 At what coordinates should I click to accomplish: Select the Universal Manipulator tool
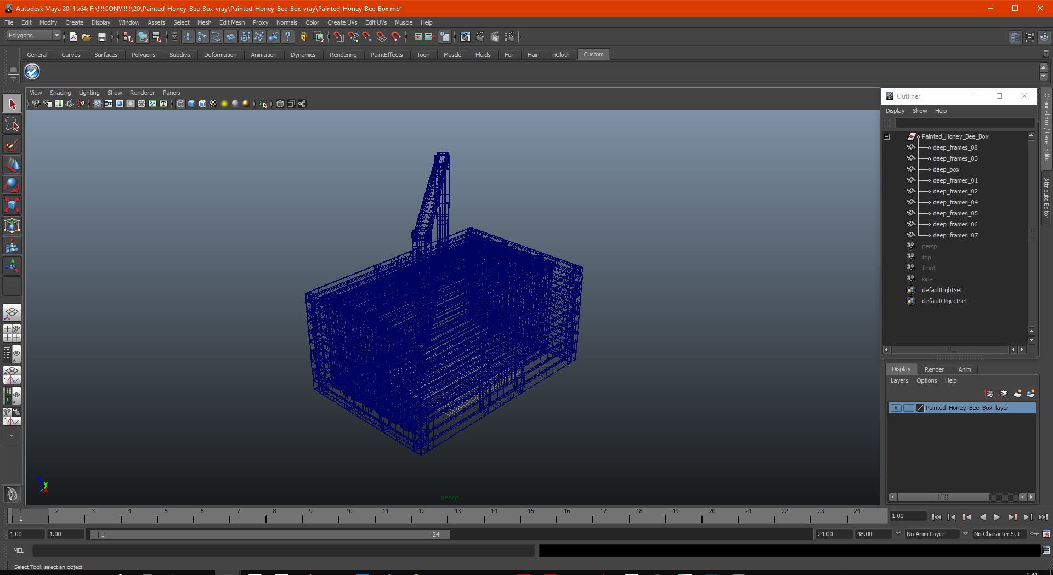click(x=12, y=225)
